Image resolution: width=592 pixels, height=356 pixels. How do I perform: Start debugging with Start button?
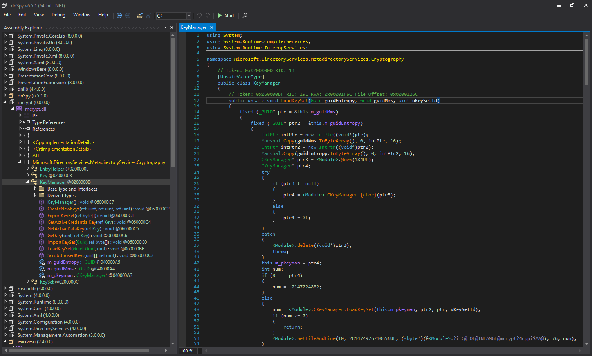(226, 16)
